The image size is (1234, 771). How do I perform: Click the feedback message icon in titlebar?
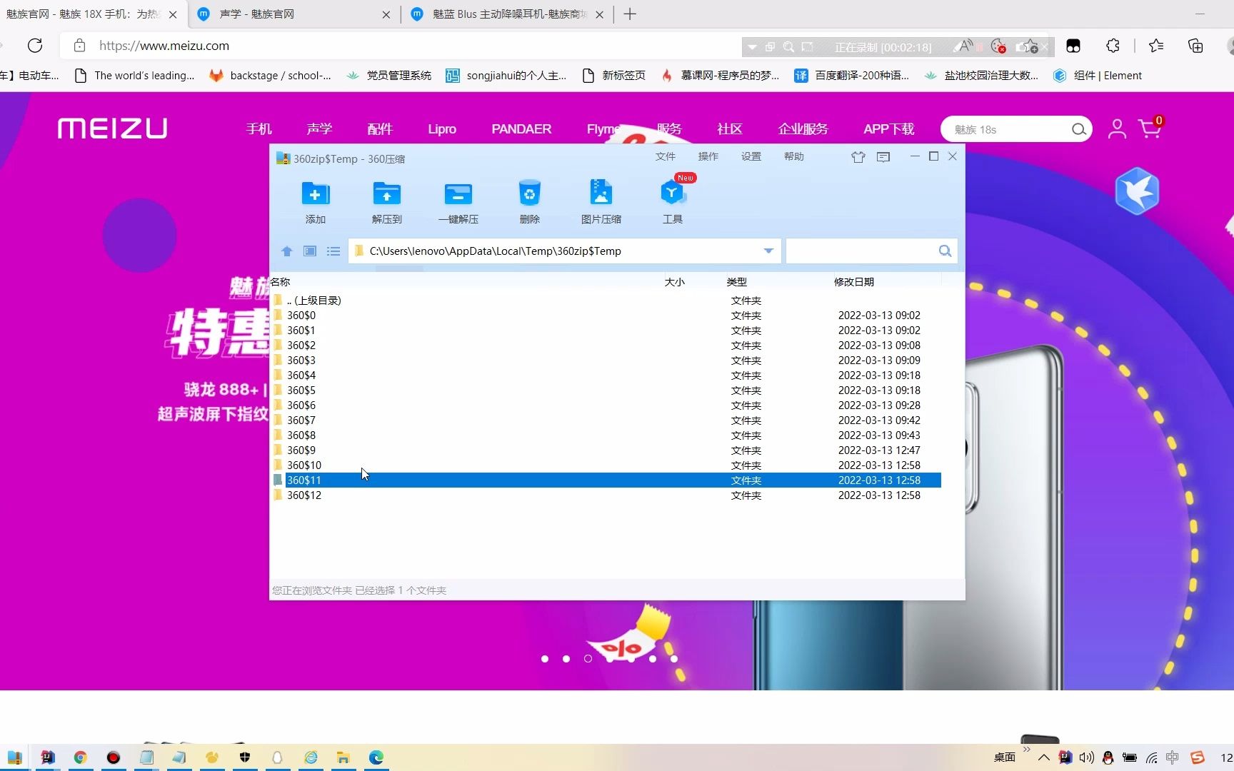[x=883, y=157]
